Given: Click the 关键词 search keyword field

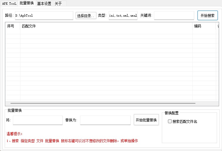Looking at the screenshot, I should coord(174,16).
